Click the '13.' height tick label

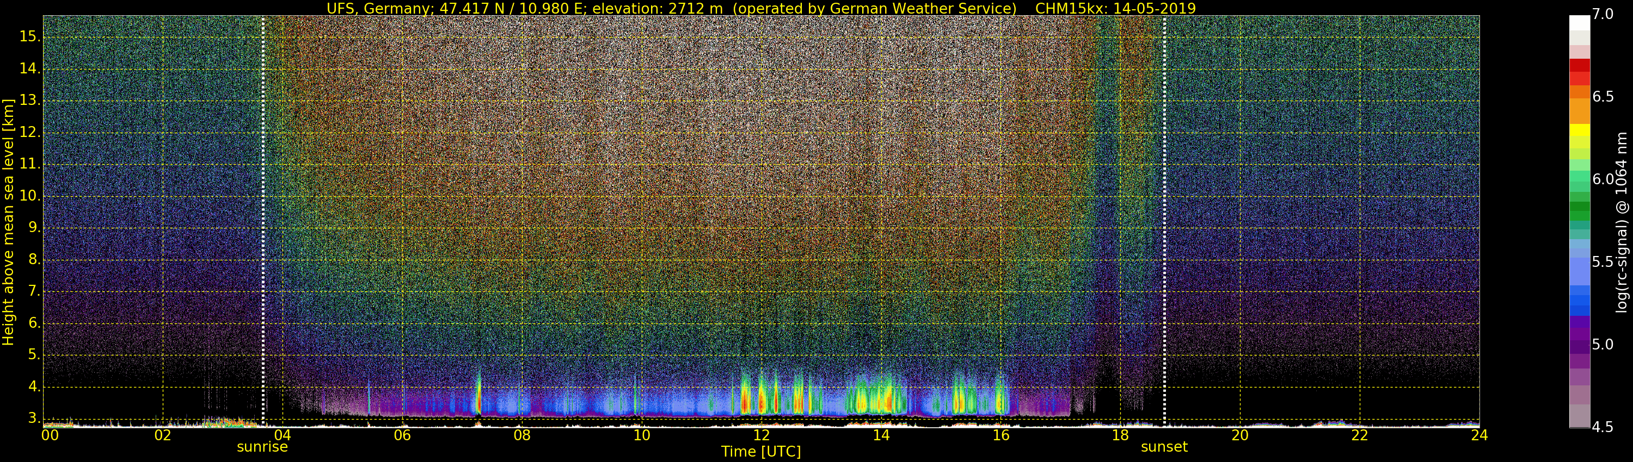pyautogui.click(x=30, y=100)
